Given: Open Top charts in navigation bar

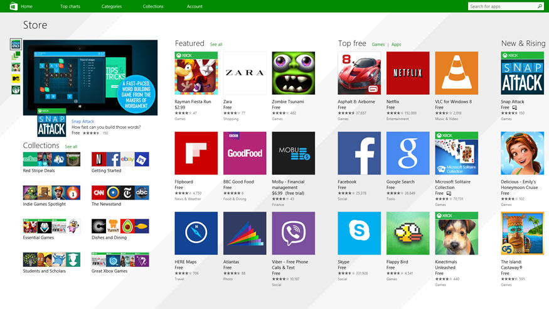Looking at the screenshot, I should (70, 6).
